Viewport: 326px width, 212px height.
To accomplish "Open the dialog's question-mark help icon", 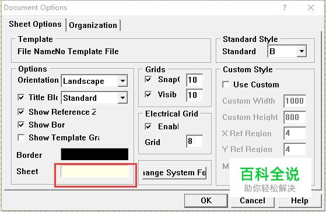I will pyautogui.click(x=285, y=8).
